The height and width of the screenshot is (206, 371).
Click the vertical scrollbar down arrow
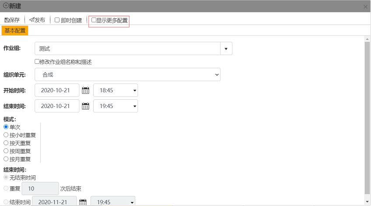coord(367,202)
